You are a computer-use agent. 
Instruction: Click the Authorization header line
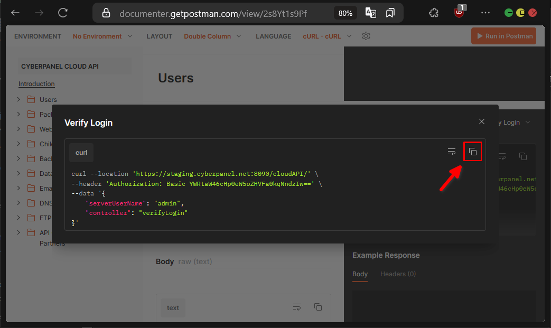197,184
